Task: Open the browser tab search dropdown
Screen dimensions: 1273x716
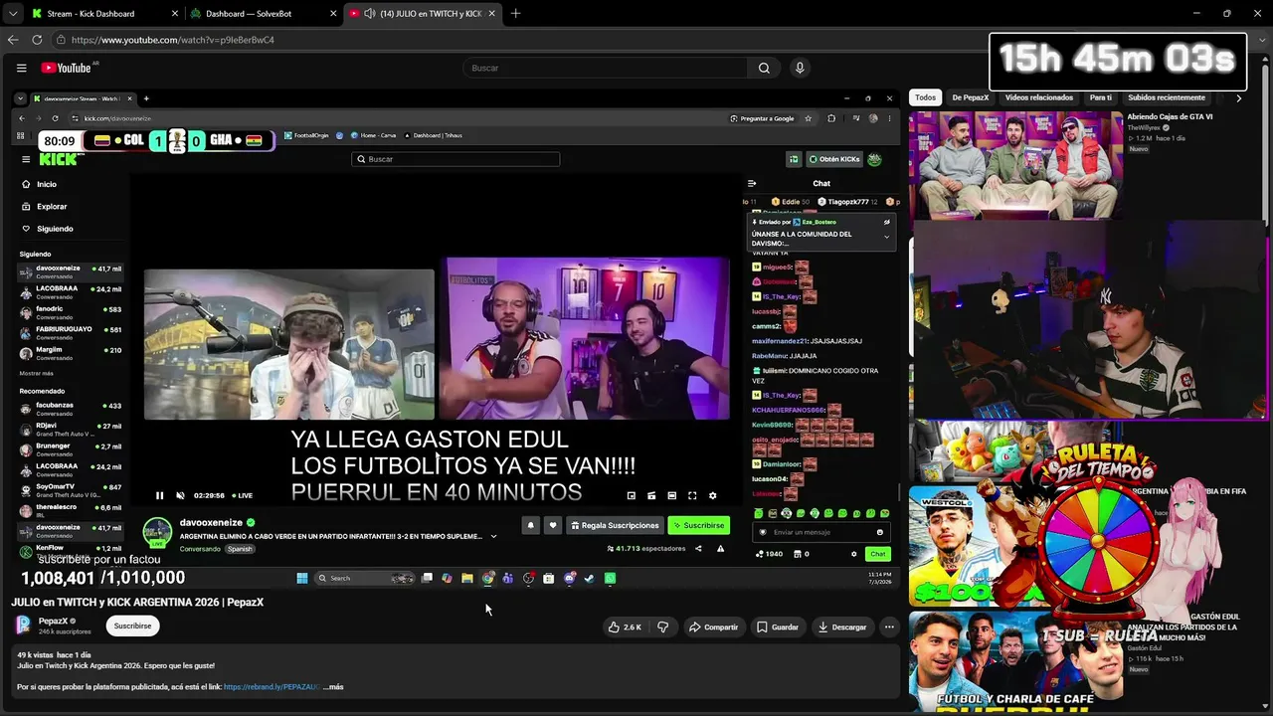Action: pyautogui.click(x=12, y=14)
